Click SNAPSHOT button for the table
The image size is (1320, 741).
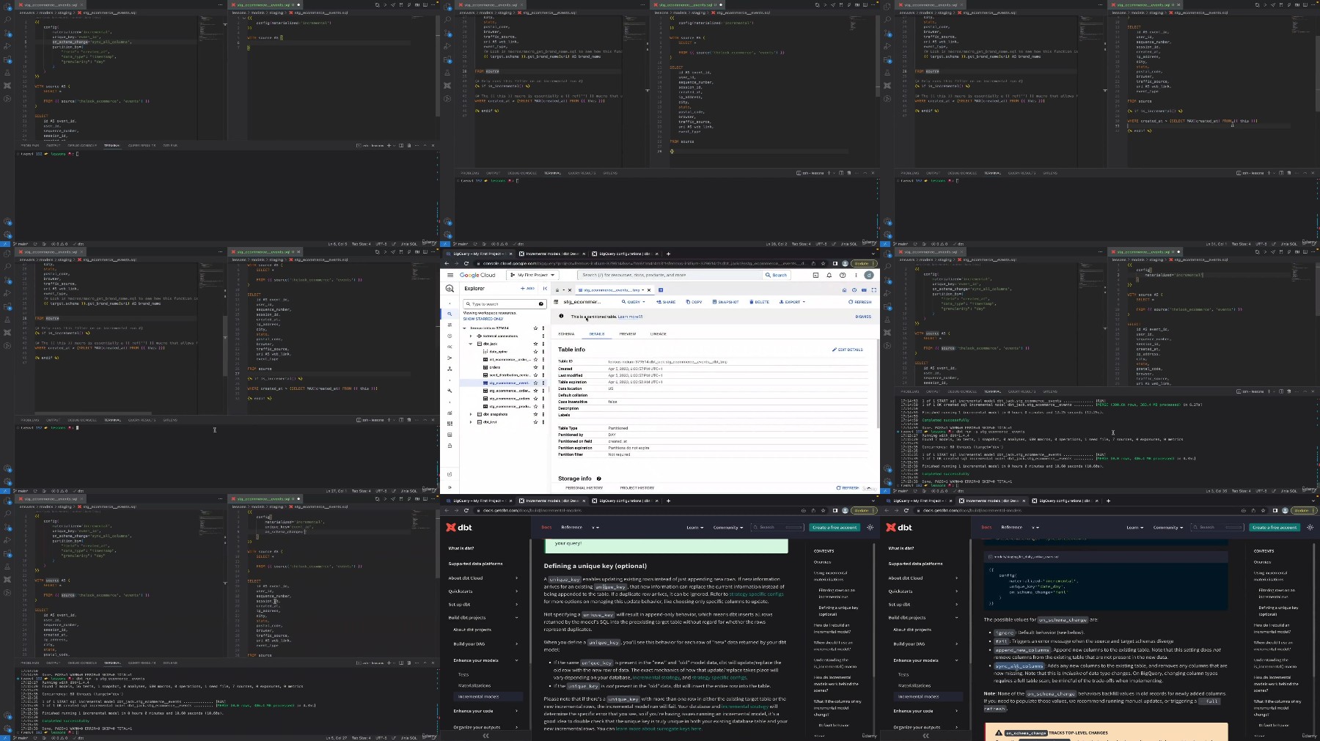(x=725, y=302)
